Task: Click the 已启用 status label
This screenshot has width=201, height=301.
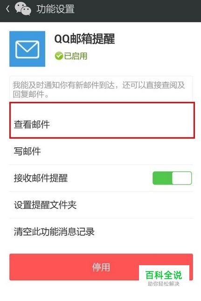Action: pyautogui.click(x=76, y=56)
